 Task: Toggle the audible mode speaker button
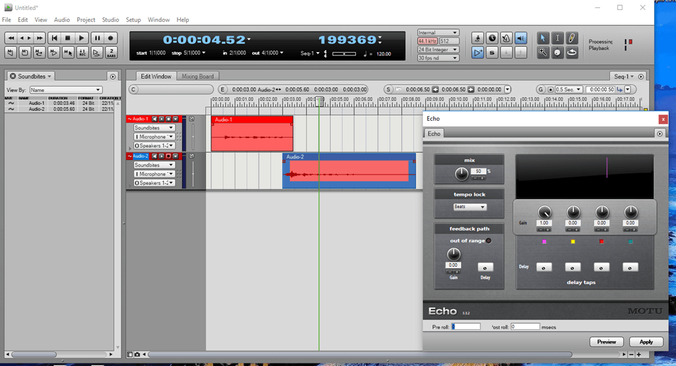521,38
